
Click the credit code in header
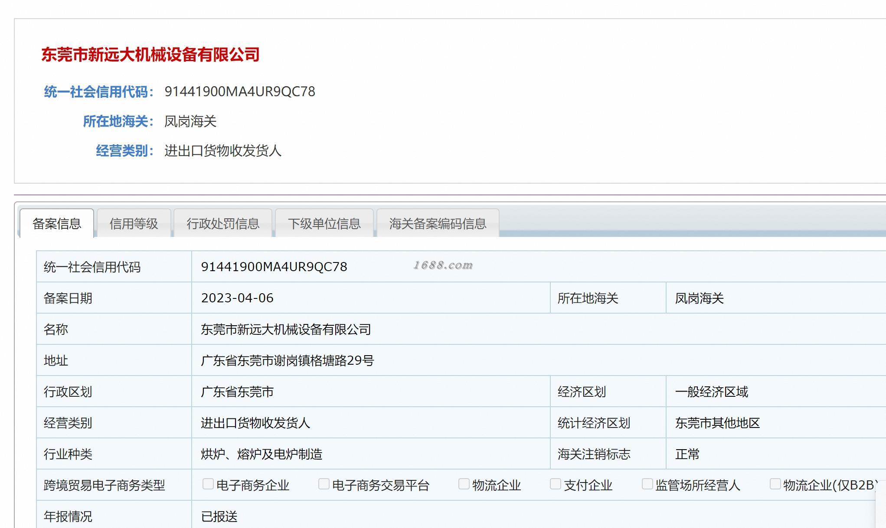tap(240, 91)
